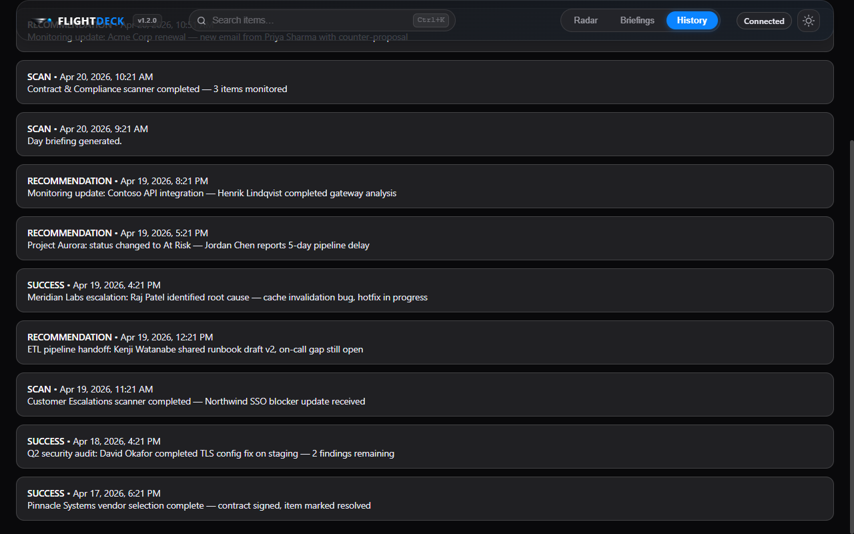The image size is (854, 534).
Task: Open Q2 security audit success entry
Action: pyautogui.click(x=425, y=447)
